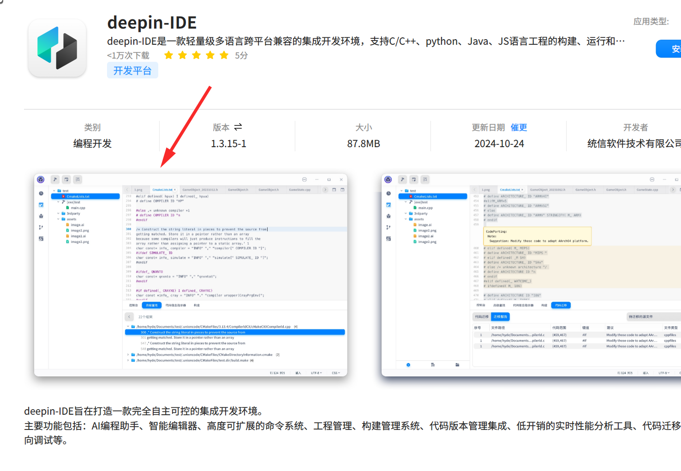Click the yellow five-star rating row
The height and width of the screenshot is (471, 681).
pos(197,55)
